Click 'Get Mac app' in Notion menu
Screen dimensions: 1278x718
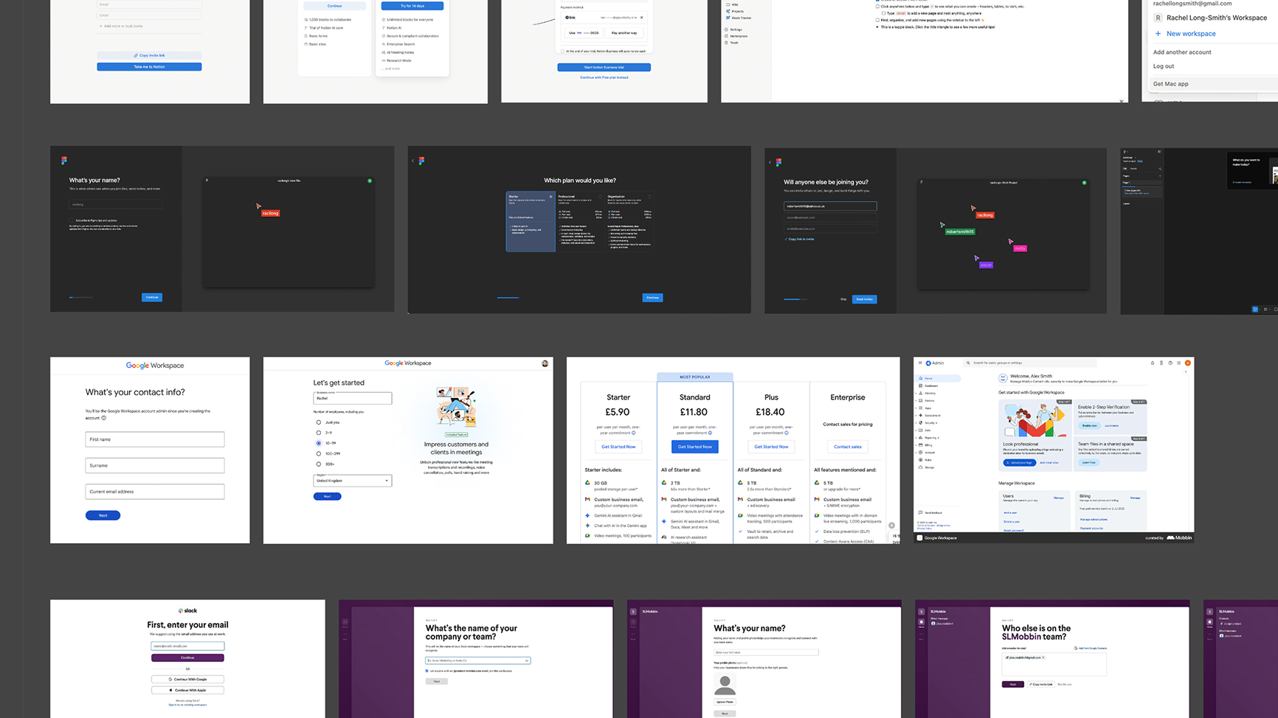coord(1171,84)
